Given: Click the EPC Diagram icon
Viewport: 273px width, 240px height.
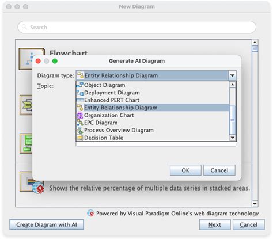Looking at the screenshot, I should (x=80, y=123).
